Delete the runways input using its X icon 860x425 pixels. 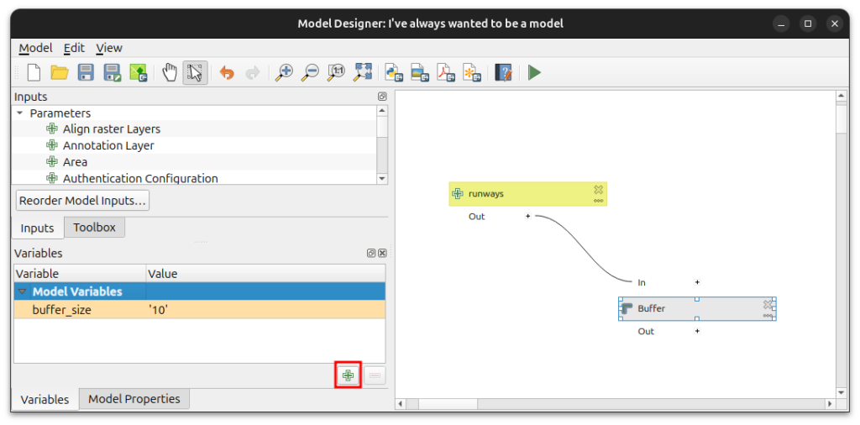[598, 190]
